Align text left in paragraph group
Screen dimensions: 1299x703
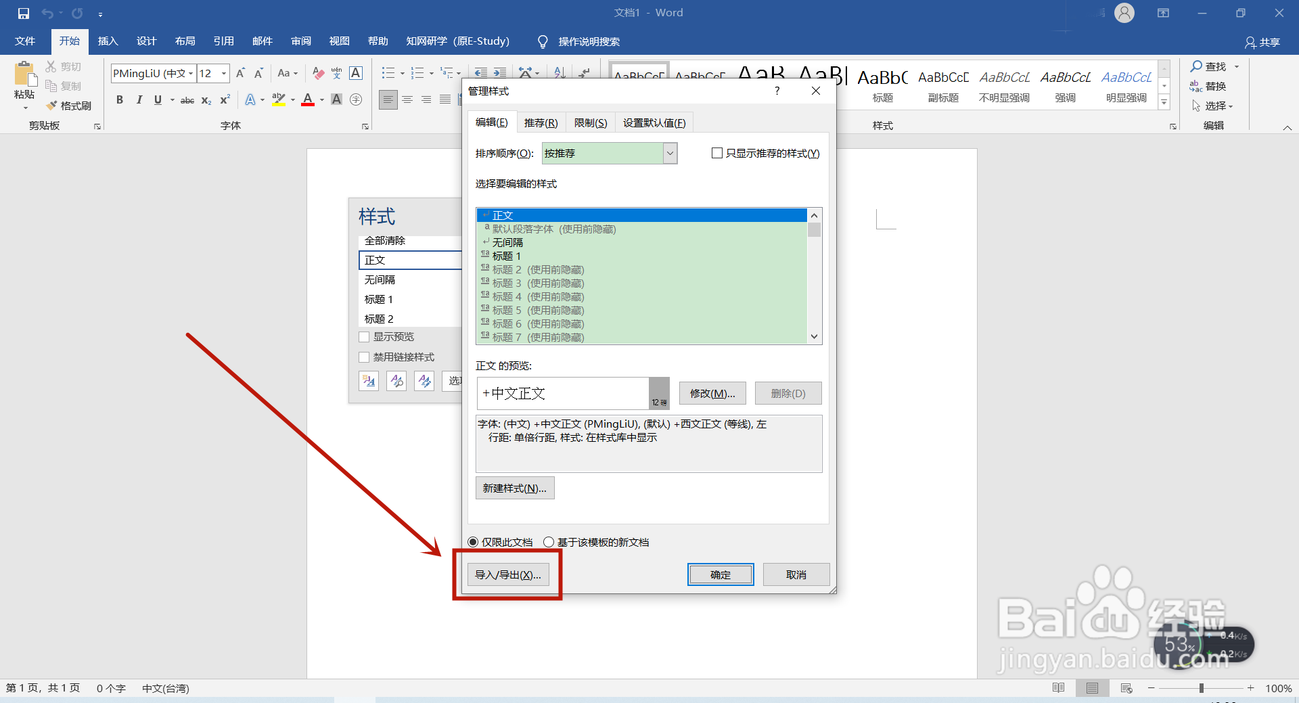pyautogui.click(x=388, y=100)
